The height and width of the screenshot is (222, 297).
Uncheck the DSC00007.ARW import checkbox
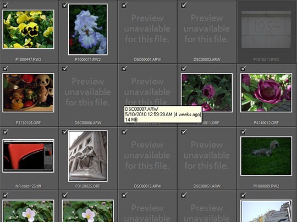pyautogui.click(x=124, y=69)
